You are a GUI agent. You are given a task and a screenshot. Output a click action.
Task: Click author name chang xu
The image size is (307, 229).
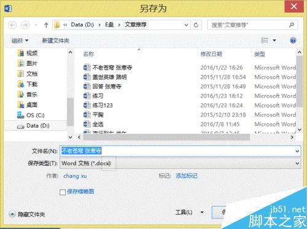pyautogui.click(x=75, y=176)
